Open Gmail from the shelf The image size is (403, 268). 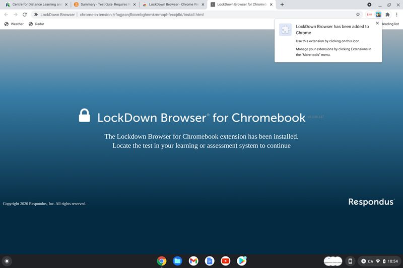(x=193, y=261)
